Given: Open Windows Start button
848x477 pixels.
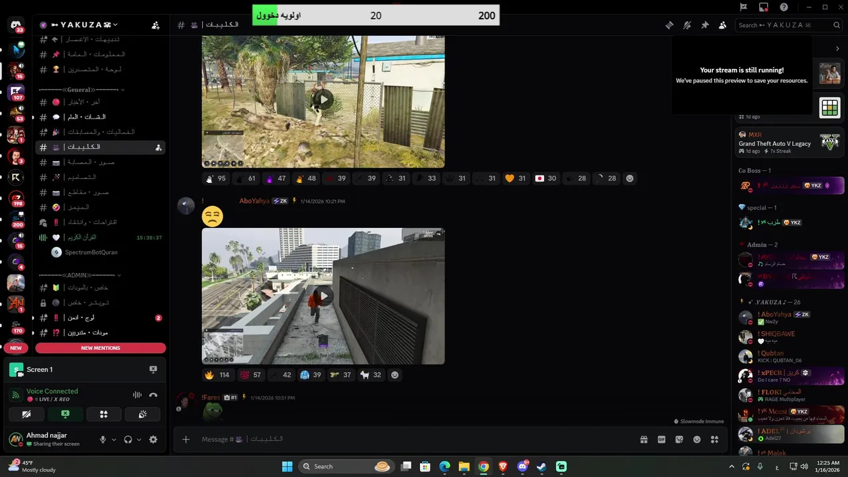Looking at the screenshot, I should [287, 466].
